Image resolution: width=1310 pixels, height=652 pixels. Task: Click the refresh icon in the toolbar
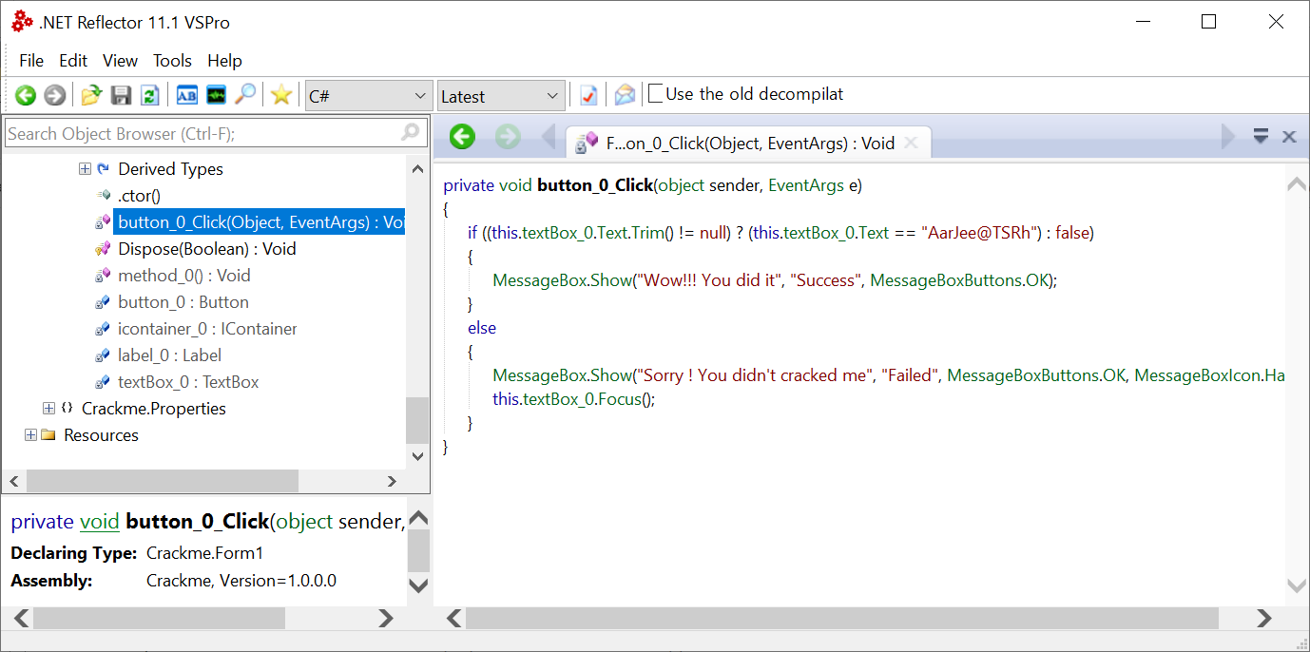point(149,95)
